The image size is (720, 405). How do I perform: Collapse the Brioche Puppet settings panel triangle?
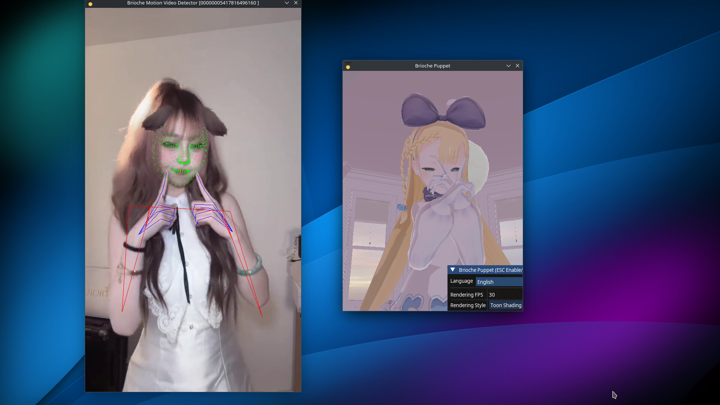tap(453, 270)
